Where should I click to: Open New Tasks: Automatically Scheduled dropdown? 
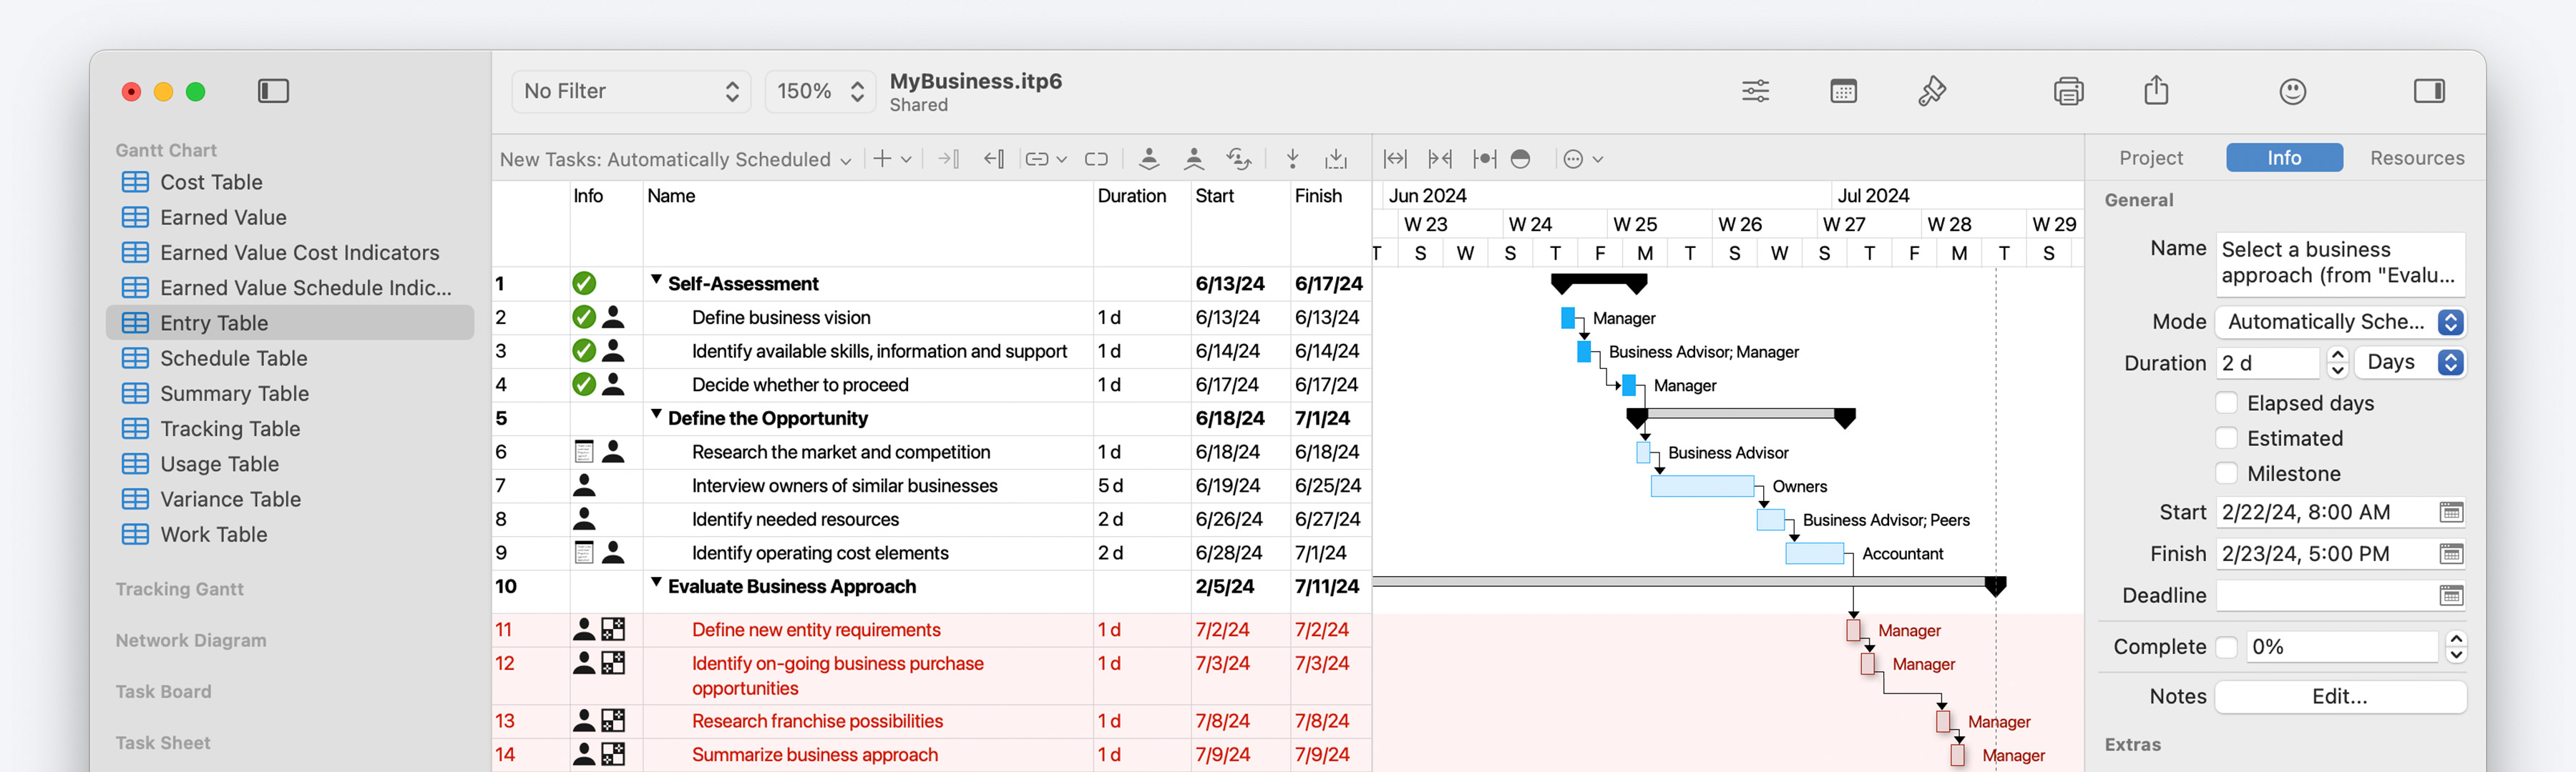tap(675, 159)
